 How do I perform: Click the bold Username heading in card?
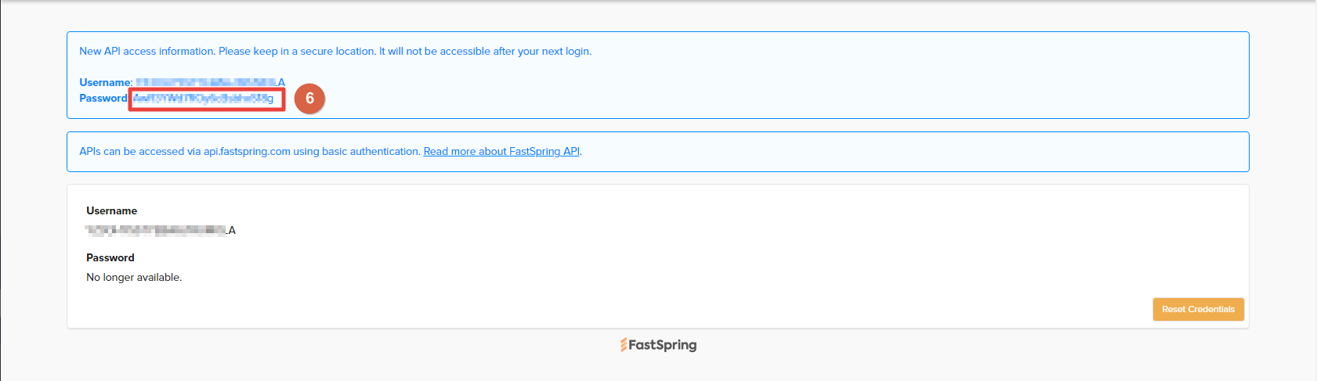tap(111, 210)
